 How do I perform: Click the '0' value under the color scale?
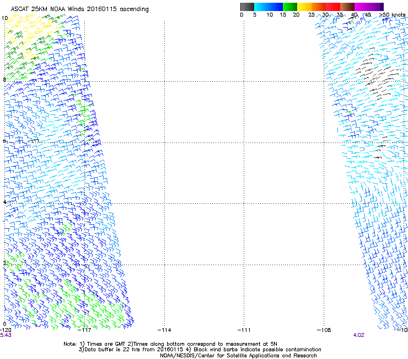(x=241, y=15)
